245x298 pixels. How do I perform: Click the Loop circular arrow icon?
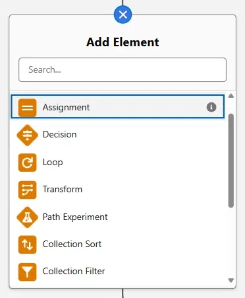(x=27, y=163)
